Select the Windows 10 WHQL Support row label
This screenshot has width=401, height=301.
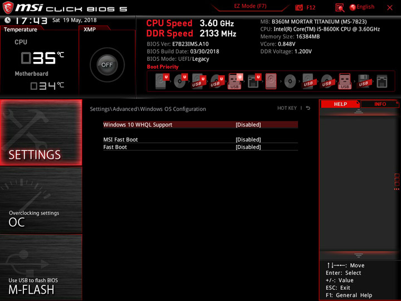pyautogui.click(x=138, y=125)
